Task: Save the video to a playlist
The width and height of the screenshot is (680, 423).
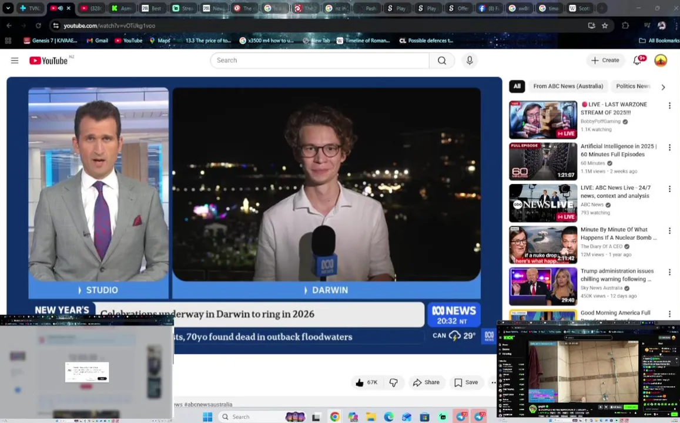Action: pos(466,382)
